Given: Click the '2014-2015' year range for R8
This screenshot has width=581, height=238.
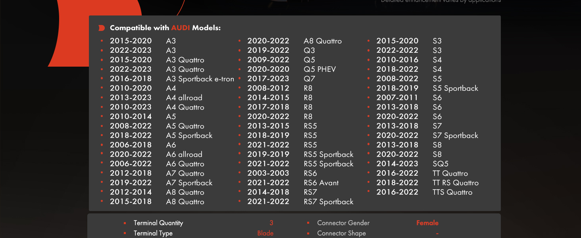Looking at the screenshot, I should (268, 98).
